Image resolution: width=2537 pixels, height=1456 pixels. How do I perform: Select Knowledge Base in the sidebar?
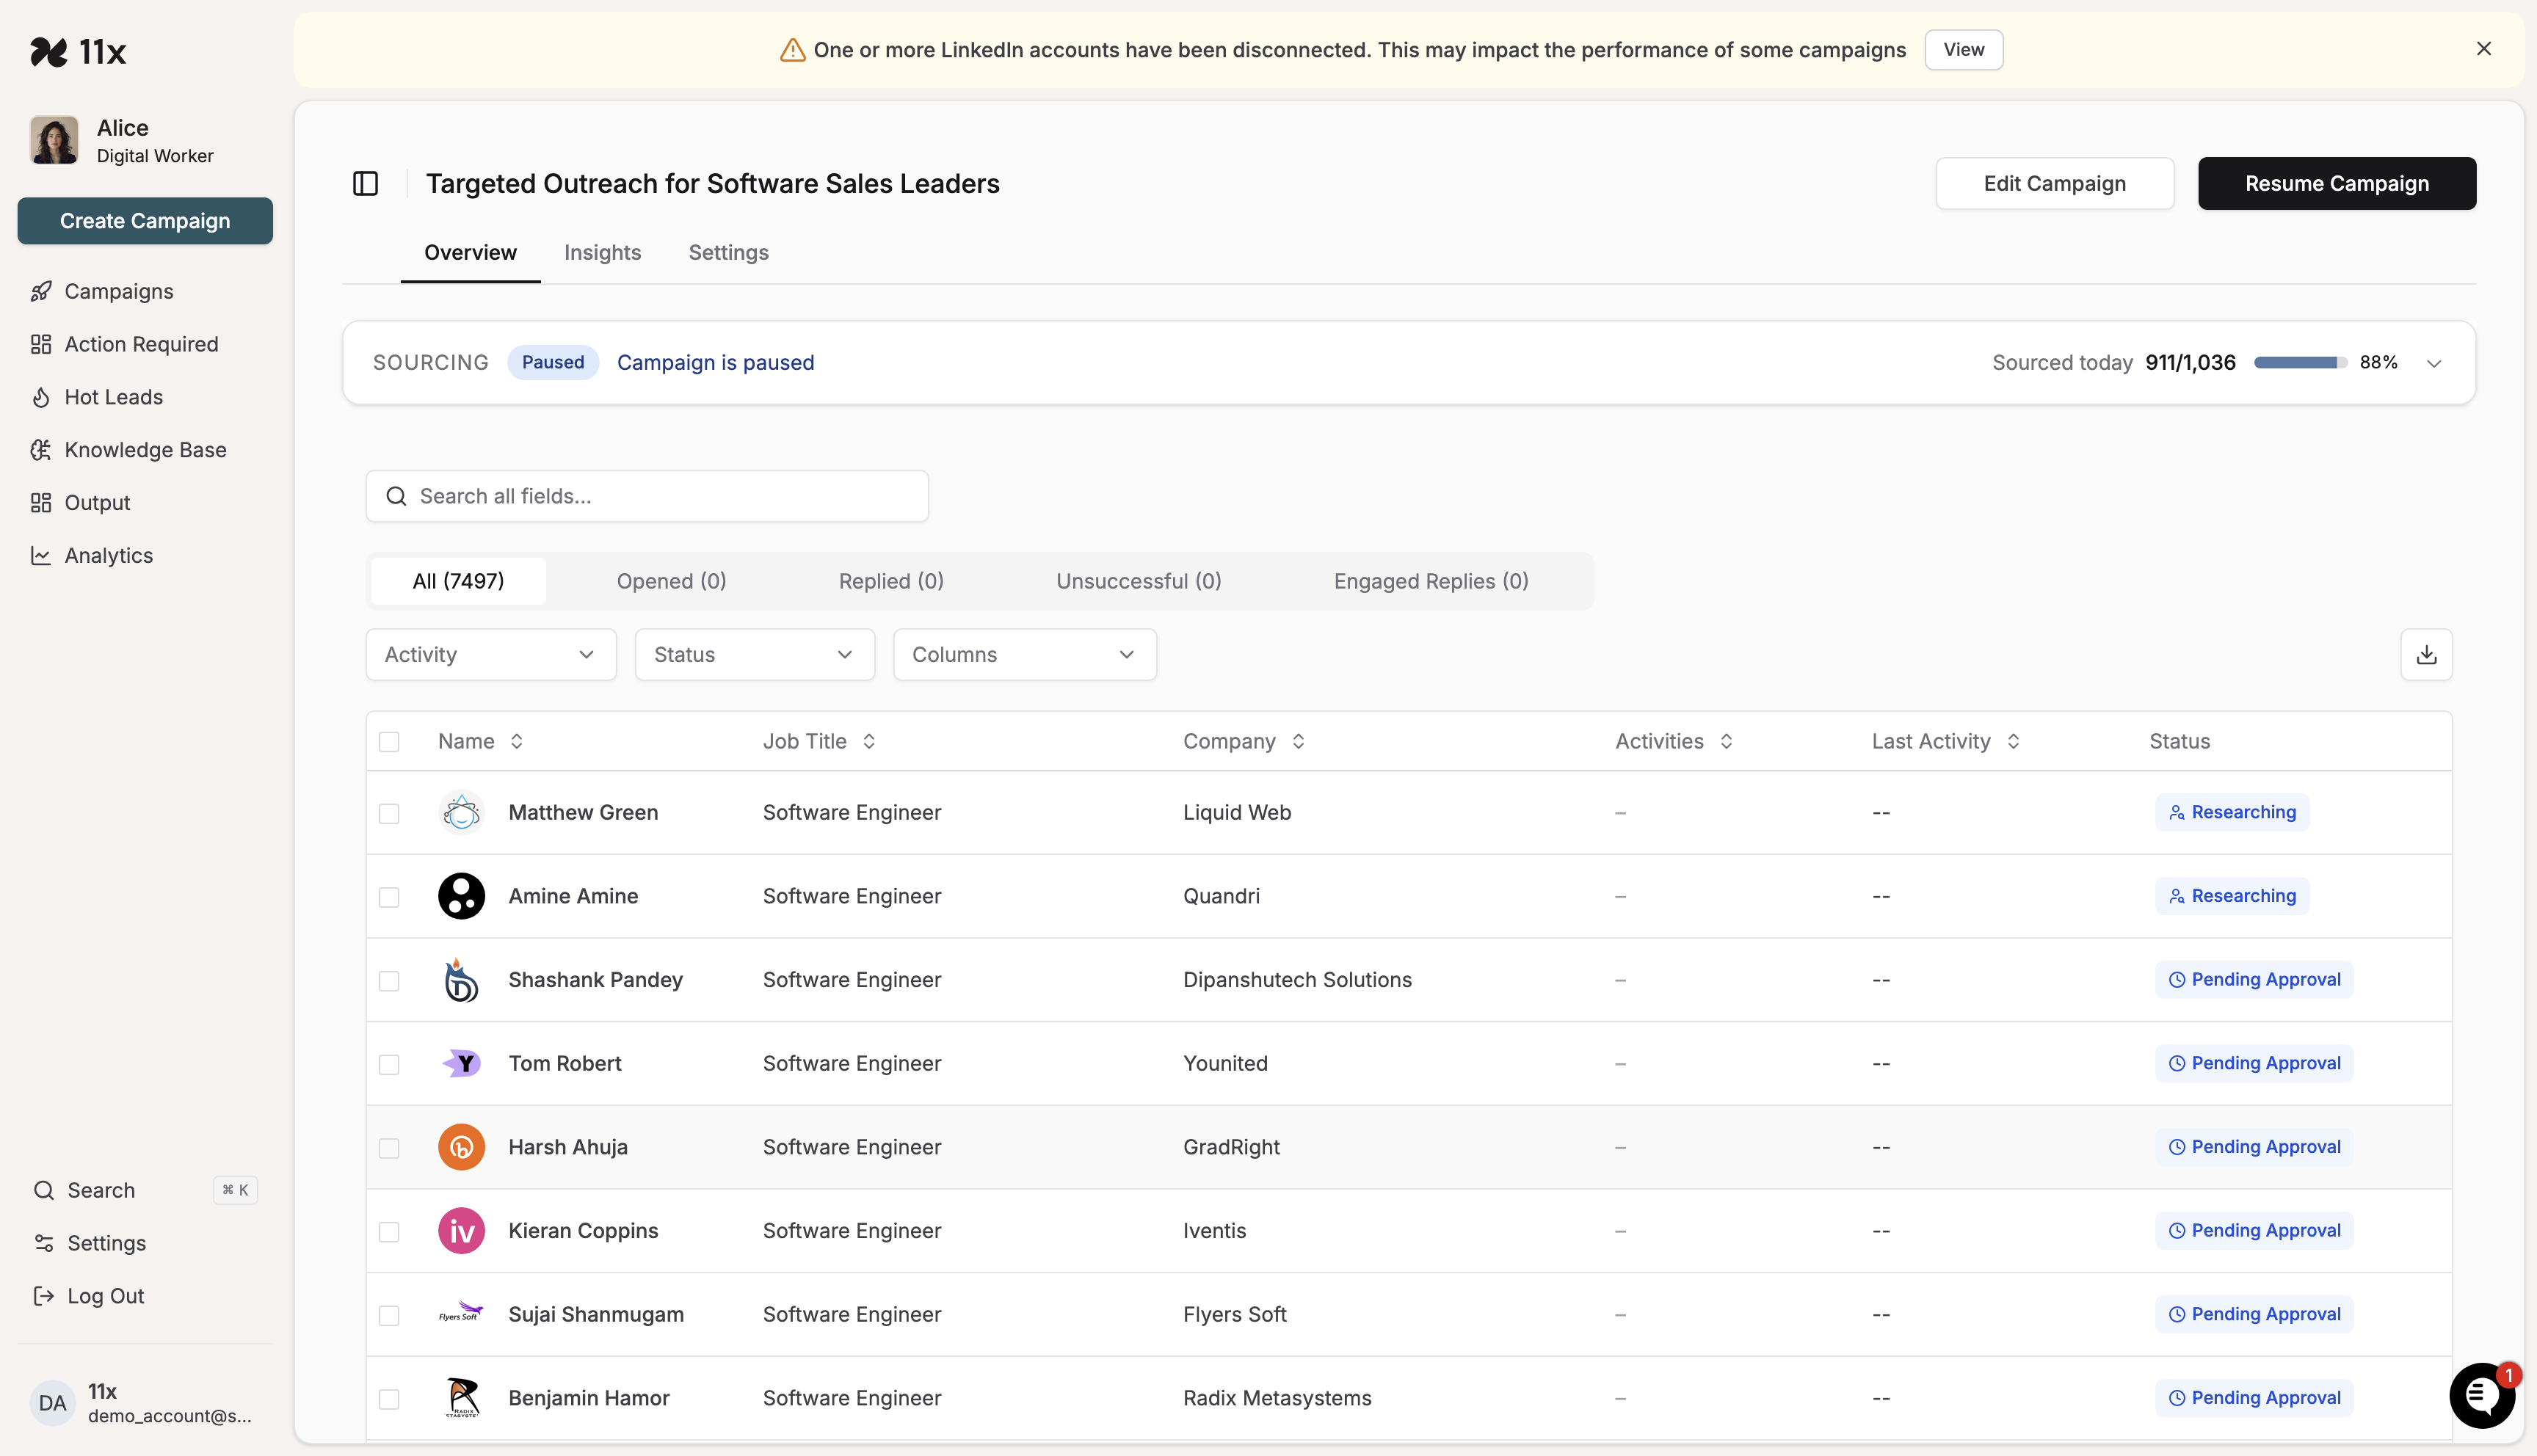click(145, 450)
